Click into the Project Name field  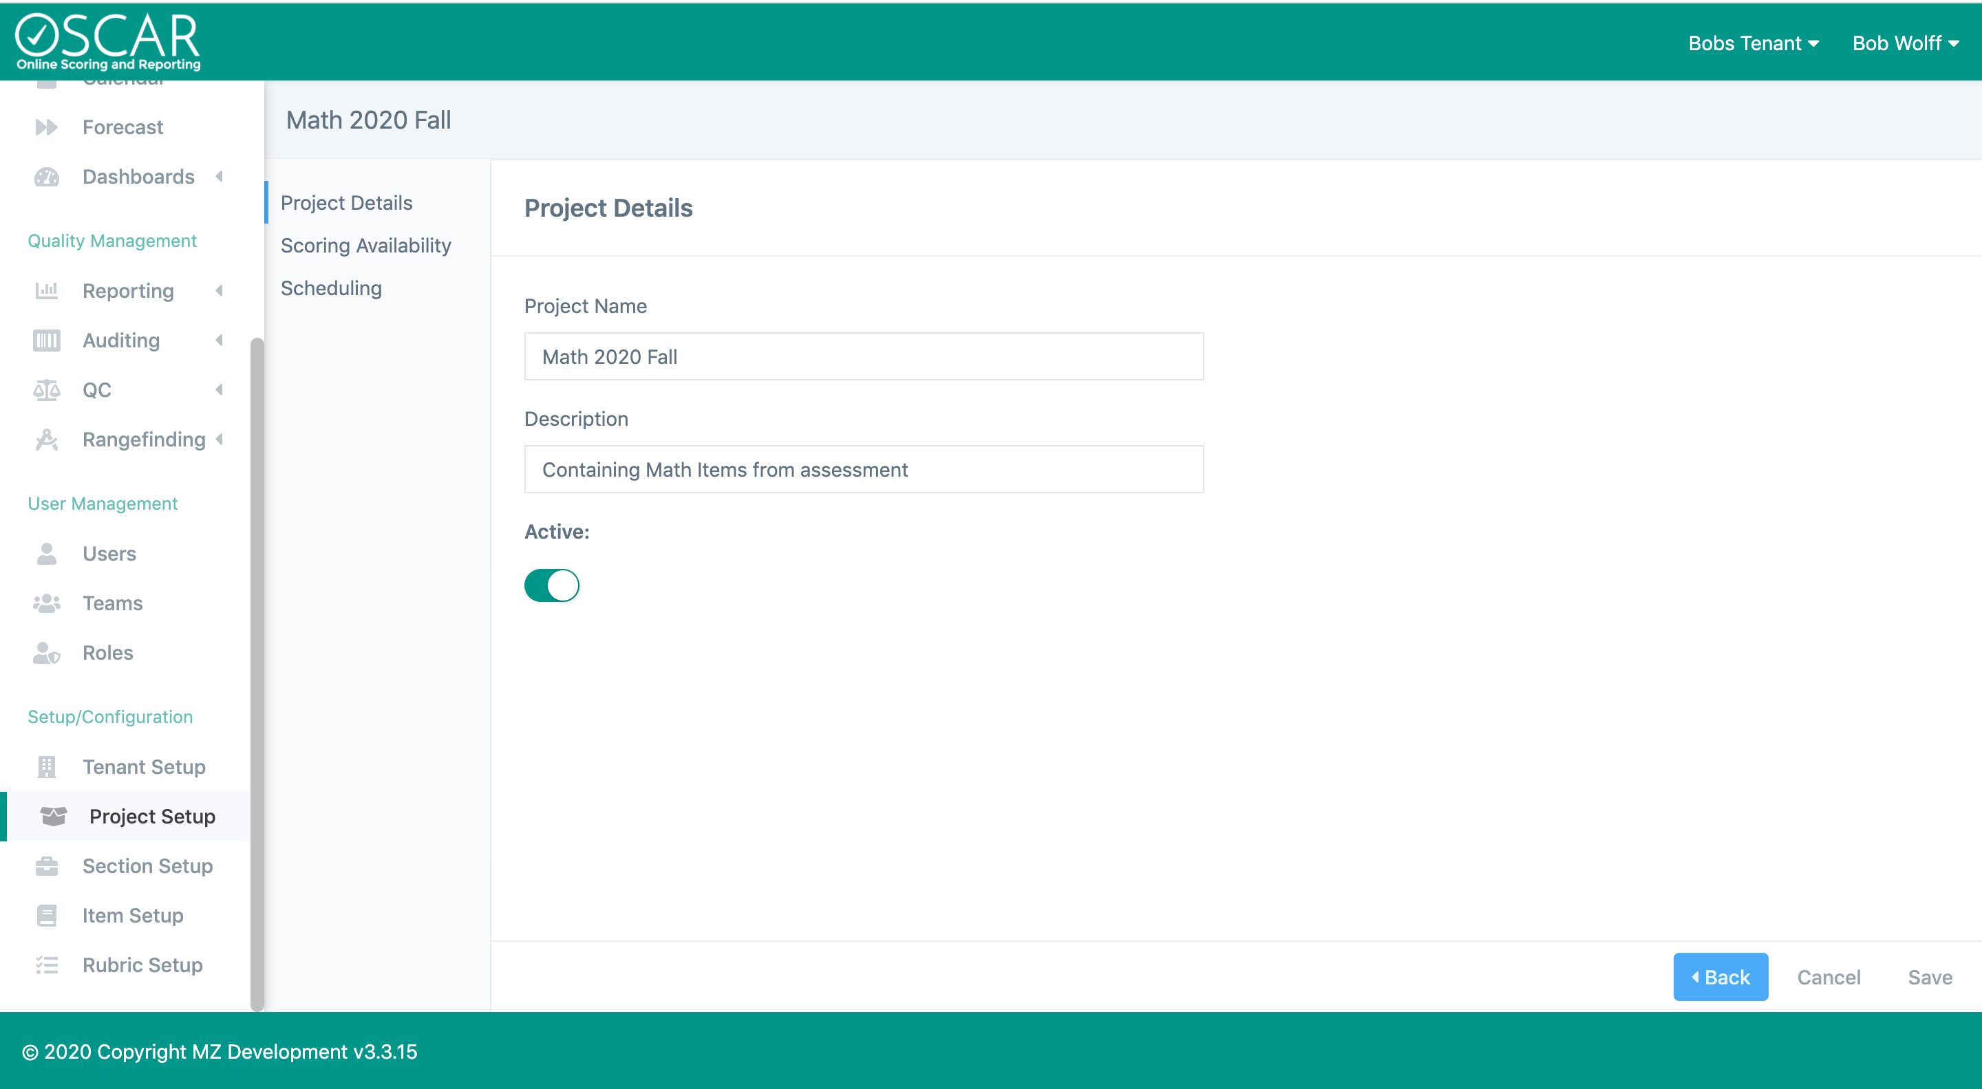coord(863,357)
